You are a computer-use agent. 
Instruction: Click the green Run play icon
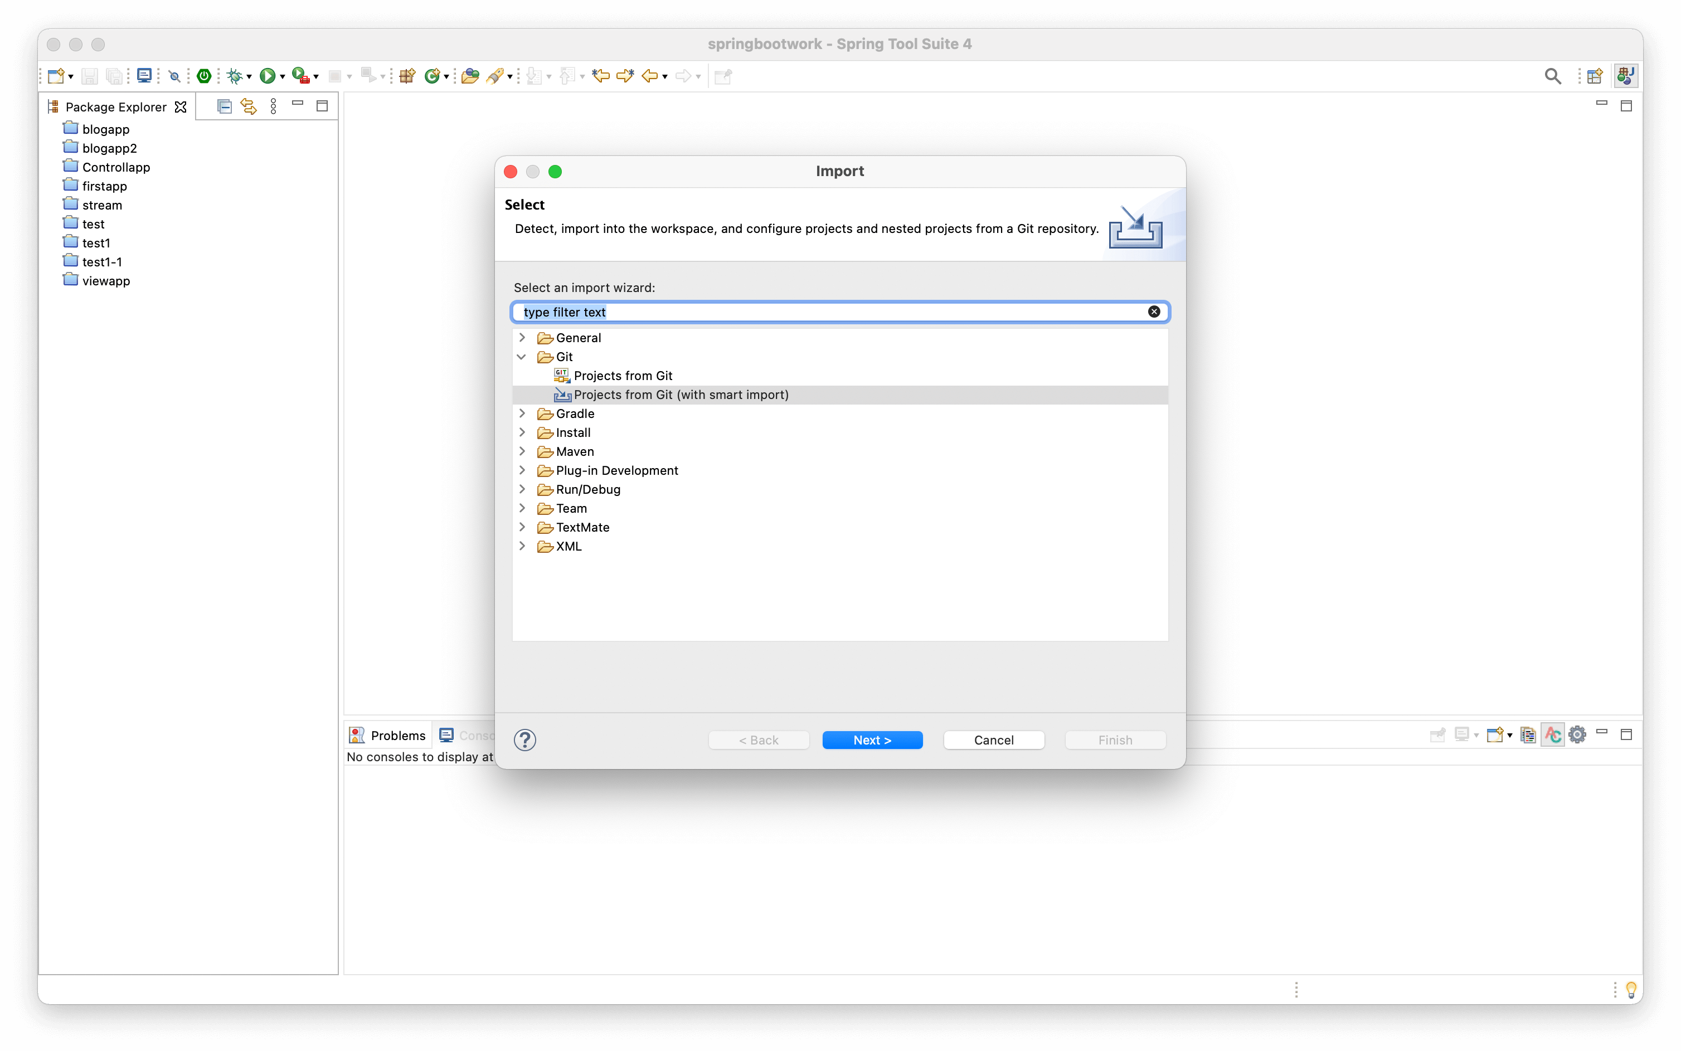pos(267,76)
